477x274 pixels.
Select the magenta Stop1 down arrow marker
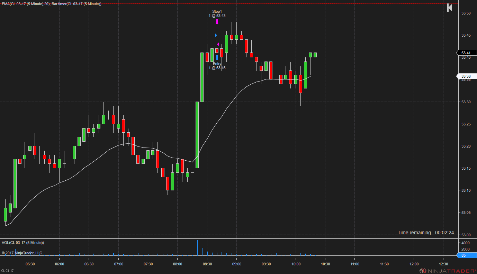coord(217,22)
